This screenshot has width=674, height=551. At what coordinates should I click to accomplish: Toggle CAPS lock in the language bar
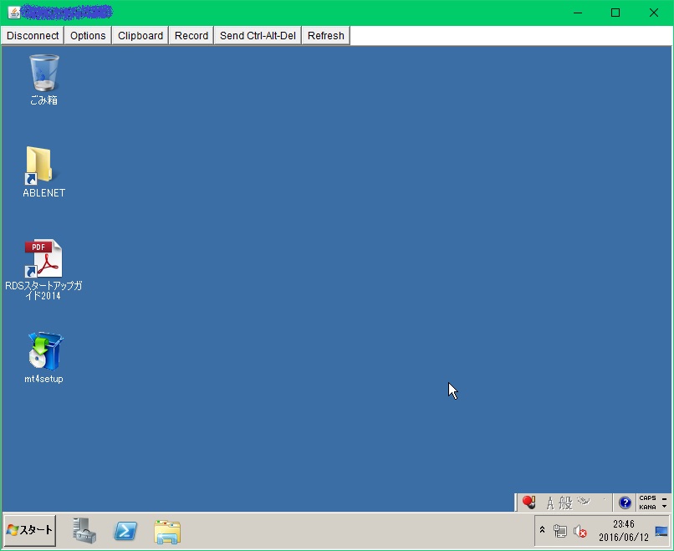(647, 498)
